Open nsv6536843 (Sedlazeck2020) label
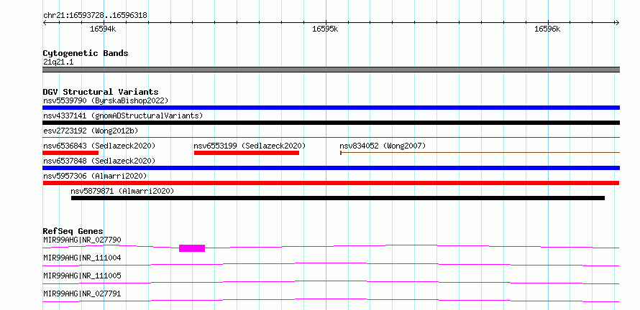Image resolution: width=640 pixels, height=310 pixels. click(99, 146)
